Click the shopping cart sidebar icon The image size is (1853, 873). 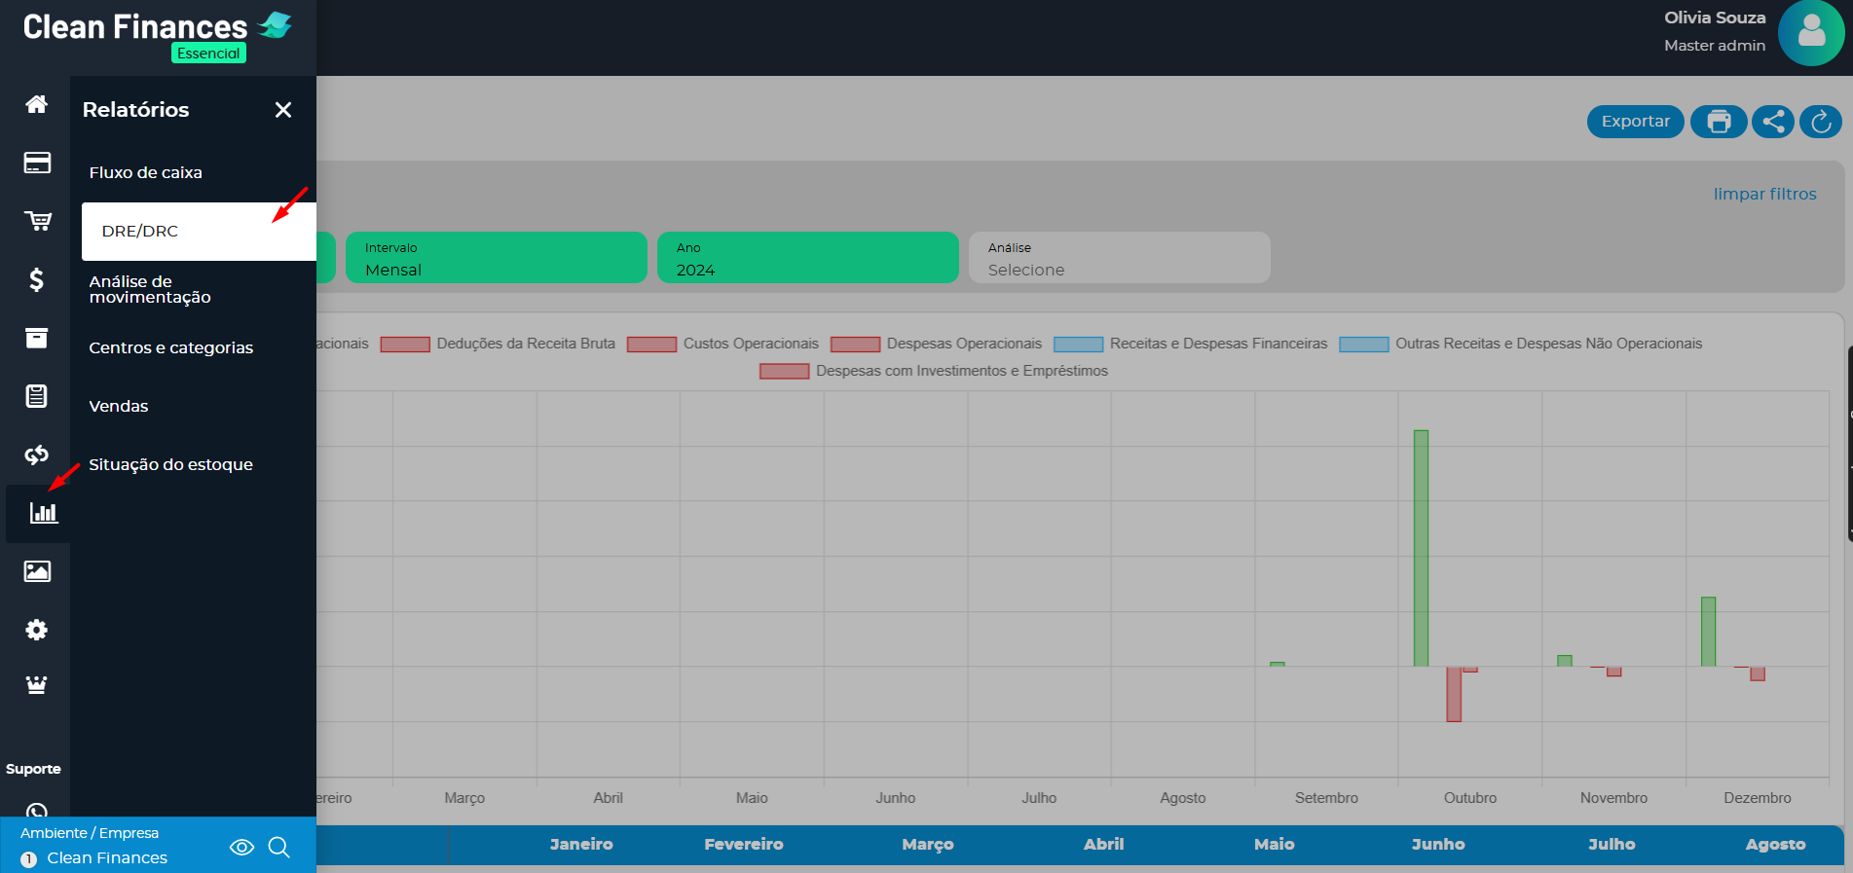pos(37,221)
